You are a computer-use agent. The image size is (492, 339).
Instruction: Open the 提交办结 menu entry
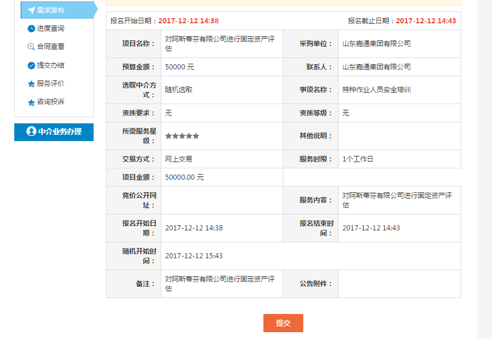(x=51, y=65)
